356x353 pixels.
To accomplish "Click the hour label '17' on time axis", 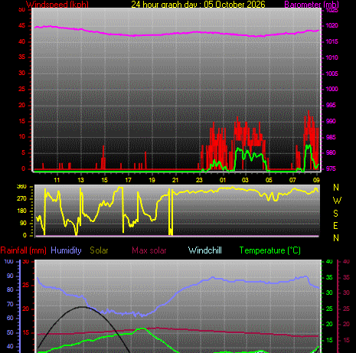I will click(x=128, y=180).
